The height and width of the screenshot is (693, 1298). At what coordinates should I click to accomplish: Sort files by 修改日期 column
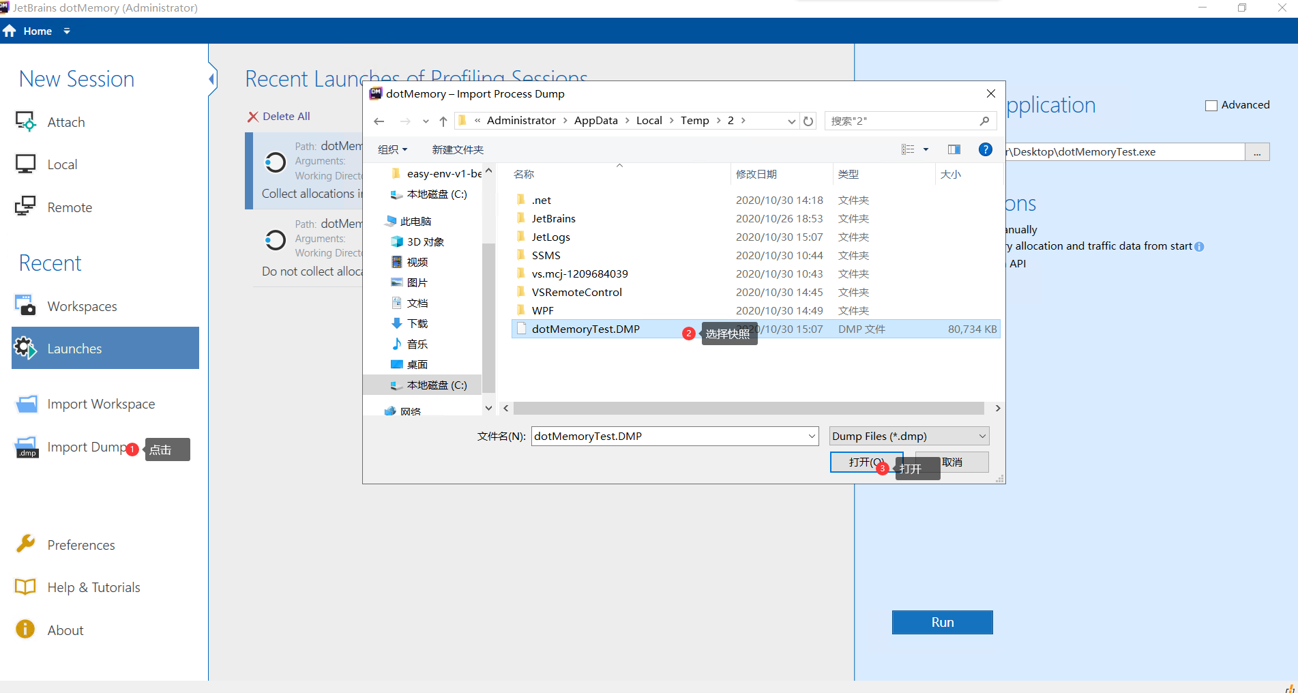(756, 174)
